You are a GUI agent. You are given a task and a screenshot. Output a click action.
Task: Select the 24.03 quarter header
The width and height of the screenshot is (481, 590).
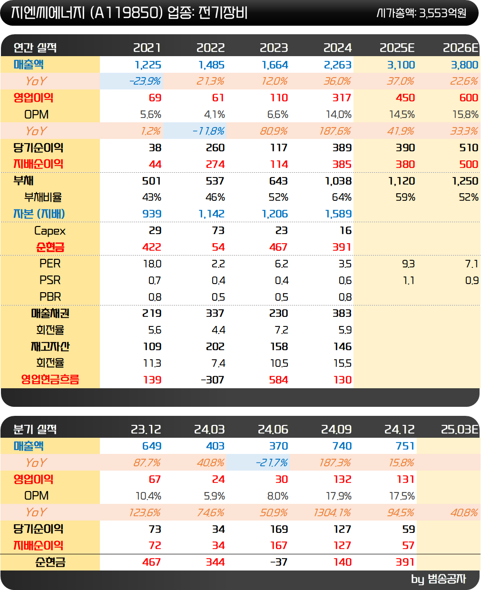(209, 429)
